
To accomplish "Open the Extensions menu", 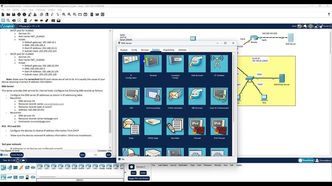I will tap(40, 10).
